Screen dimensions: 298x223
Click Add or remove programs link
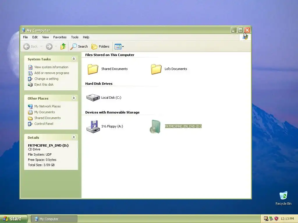pyautogui.click(x=52, y=73)
